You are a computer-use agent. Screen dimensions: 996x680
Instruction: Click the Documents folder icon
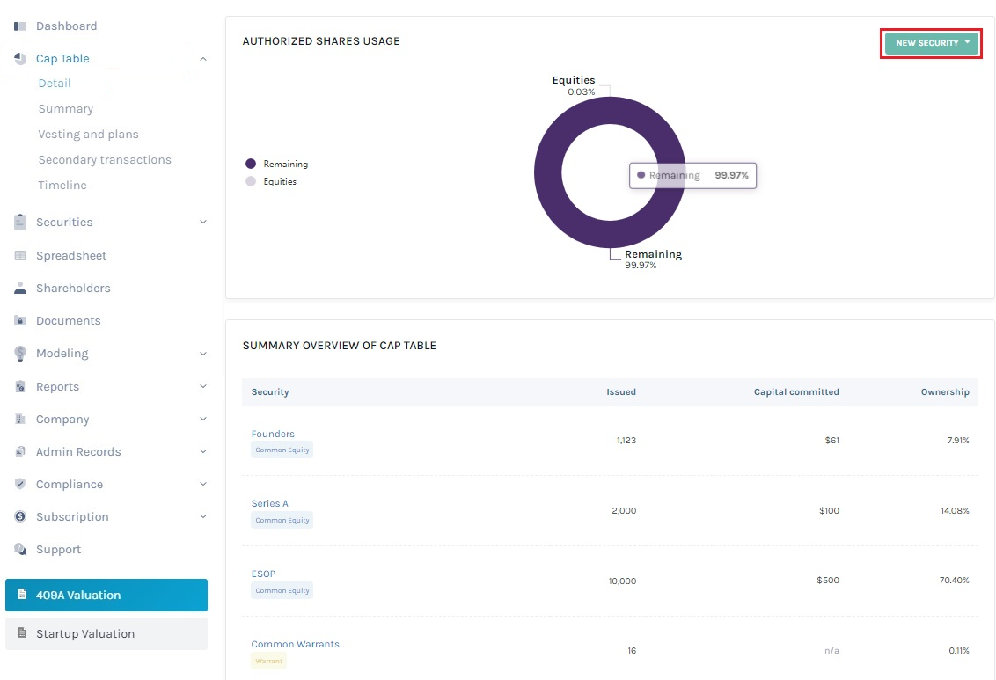tap(20, 320)
